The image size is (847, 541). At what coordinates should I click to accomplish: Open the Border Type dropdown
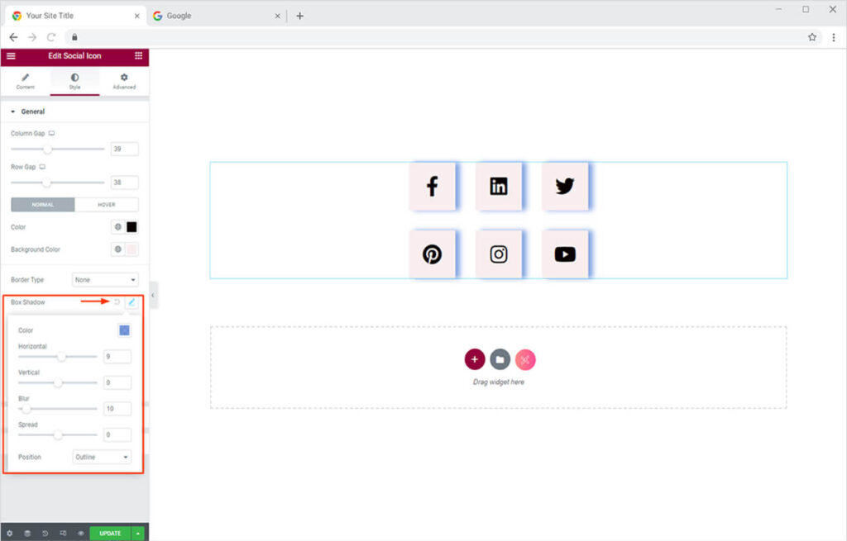105,280
